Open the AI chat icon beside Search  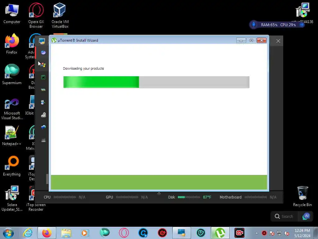pos(306,217)
